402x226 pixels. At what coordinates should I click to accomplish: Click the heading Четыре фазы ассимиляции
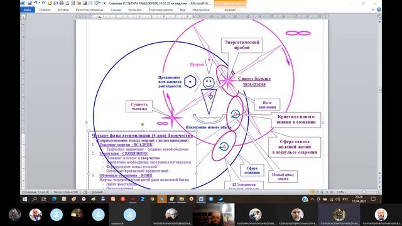coord(143,136)
